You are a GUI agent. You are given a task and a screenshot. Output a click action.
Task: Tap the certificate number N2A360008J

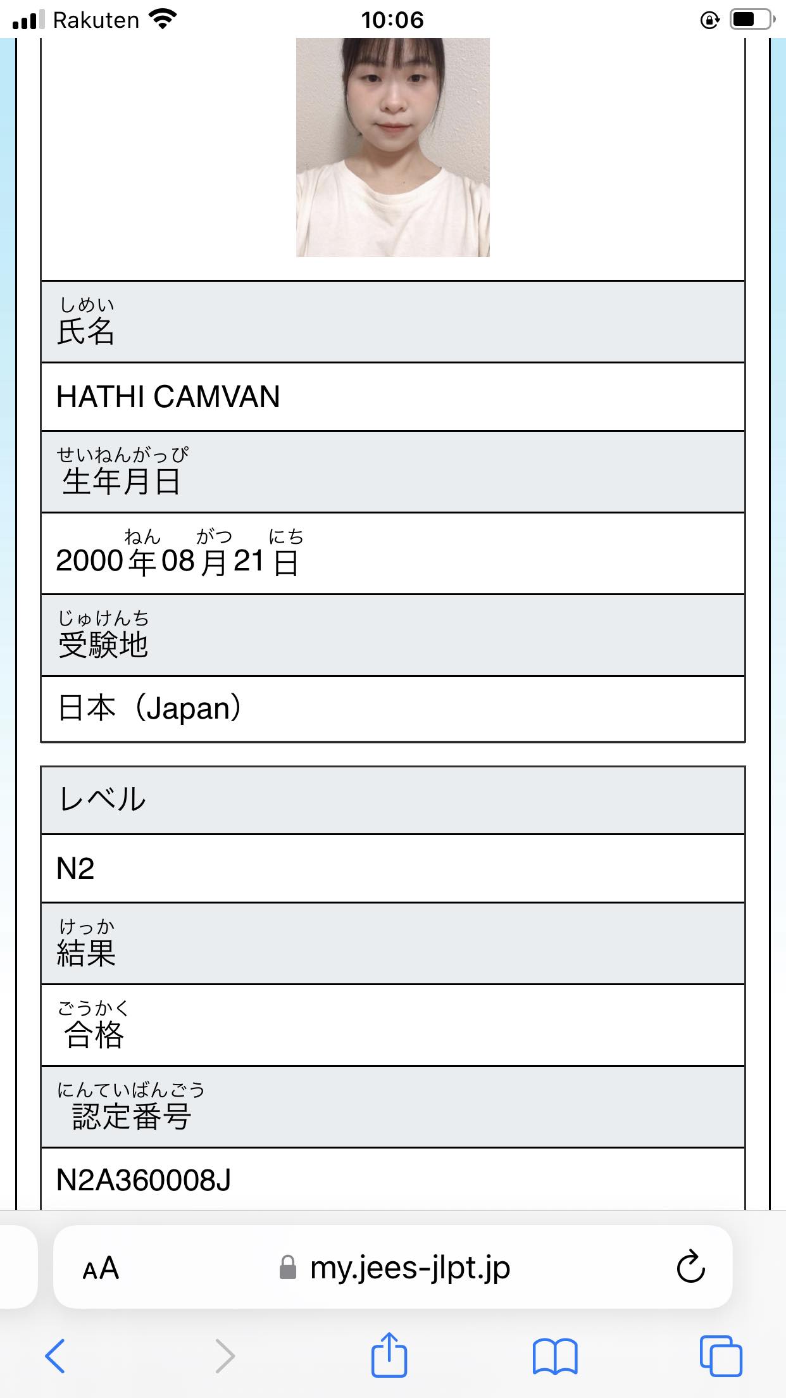(x=144, y=1180)
